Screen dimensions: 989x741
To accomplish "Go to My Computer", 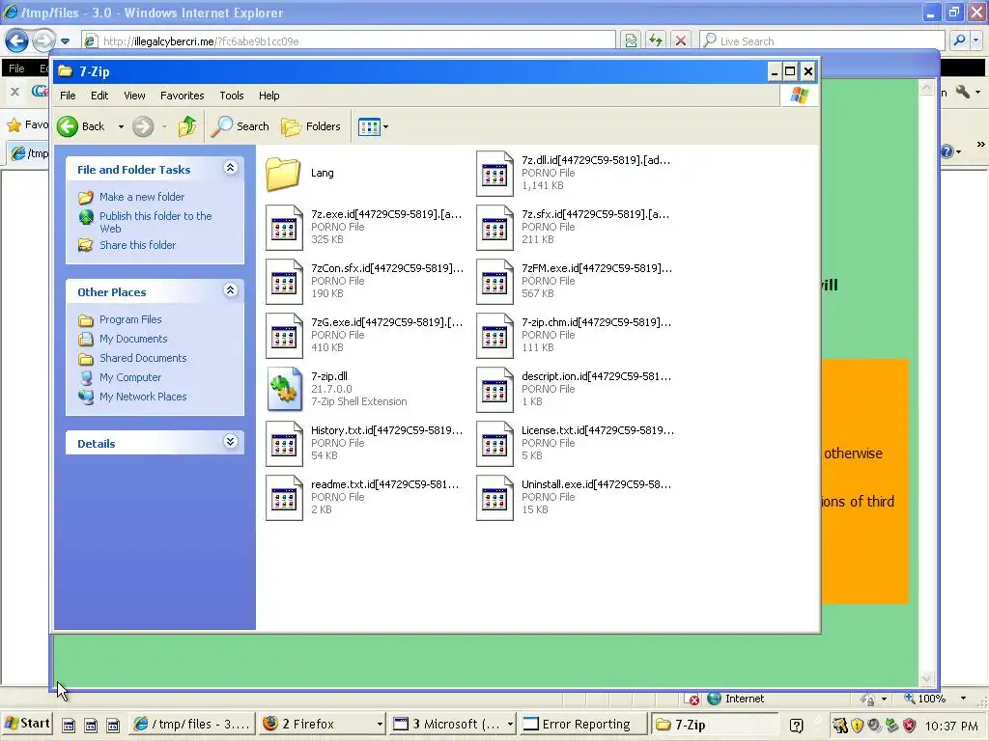I will pyautogui.click(x=130, y=377).
